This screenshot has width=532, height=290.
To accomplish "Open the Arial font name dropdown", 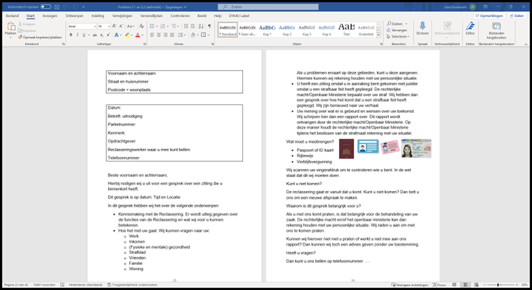I will pos(82,26).
